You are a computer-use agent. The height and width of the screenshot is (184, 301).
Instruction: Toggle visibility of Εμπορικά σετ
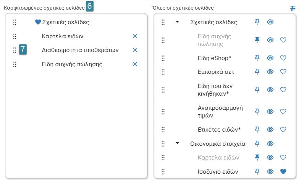point(270,72)
